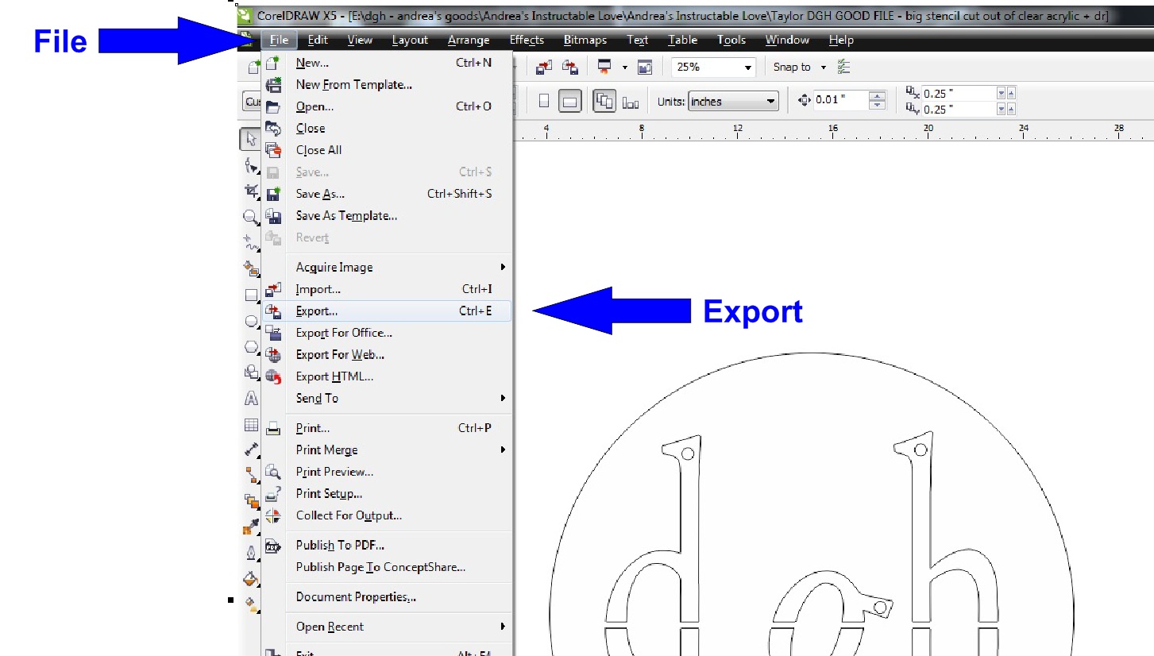Select the Interactive Fill tool in the toolbox
Screen dimensions: 1154x656
pyautogui.click(x=251, y=604)
